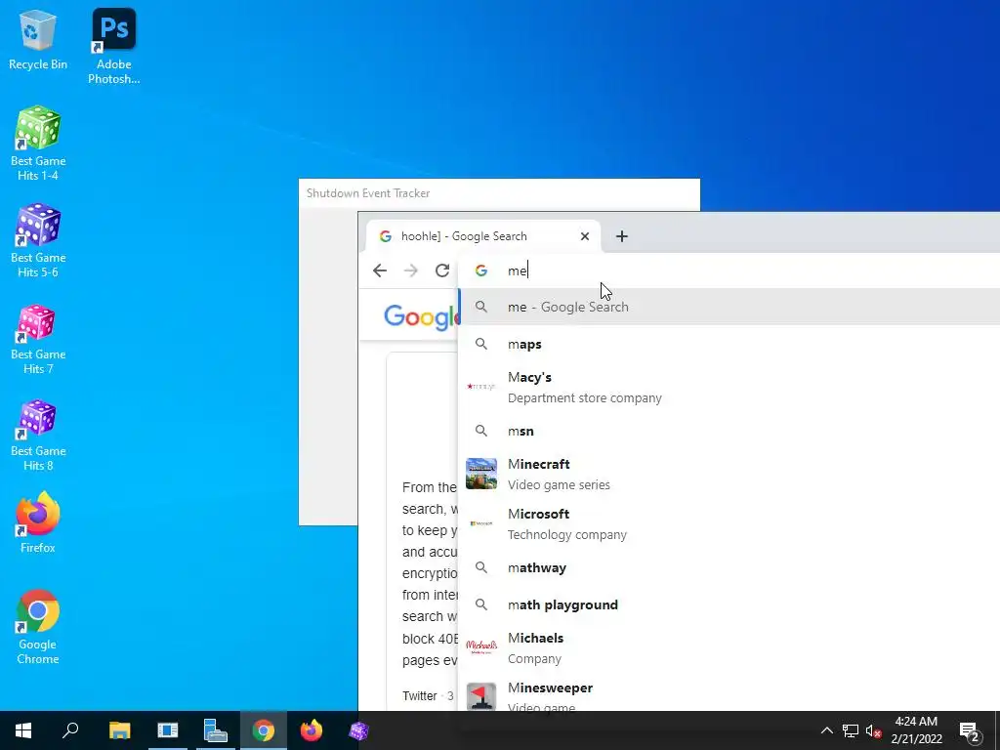Click the Shutdown Event Tracker title bar
This screenshot has height=750, width=1000.
tap(499, 193)
